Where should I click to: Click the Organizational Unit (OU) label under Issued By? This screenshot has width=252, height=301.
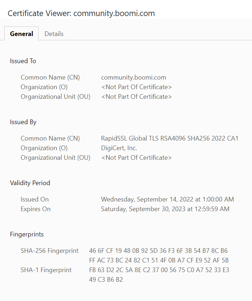[55, 157]
